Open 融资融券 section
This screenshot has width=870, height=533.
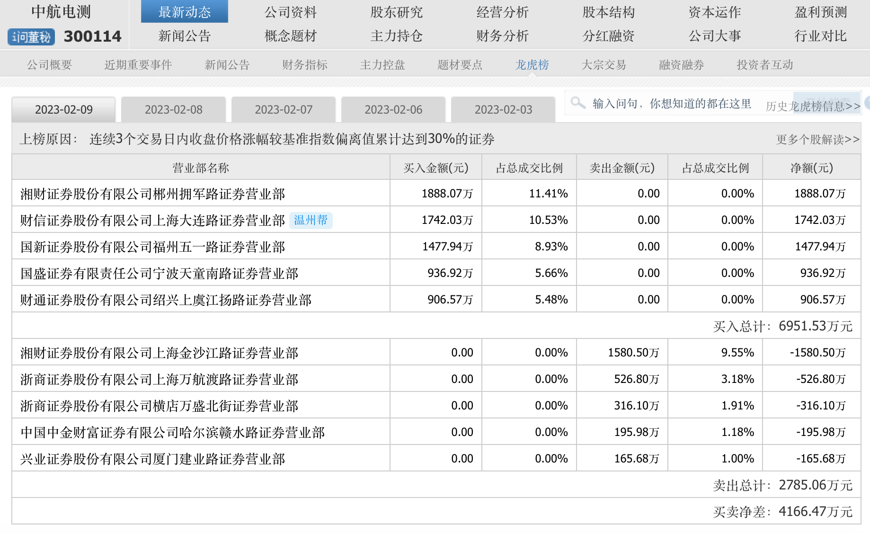click(x=681, y=65)
